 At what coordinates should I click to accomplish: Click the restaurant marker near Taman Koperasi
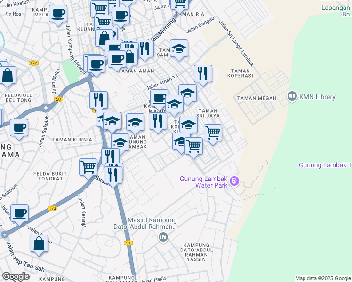(203, 74)
